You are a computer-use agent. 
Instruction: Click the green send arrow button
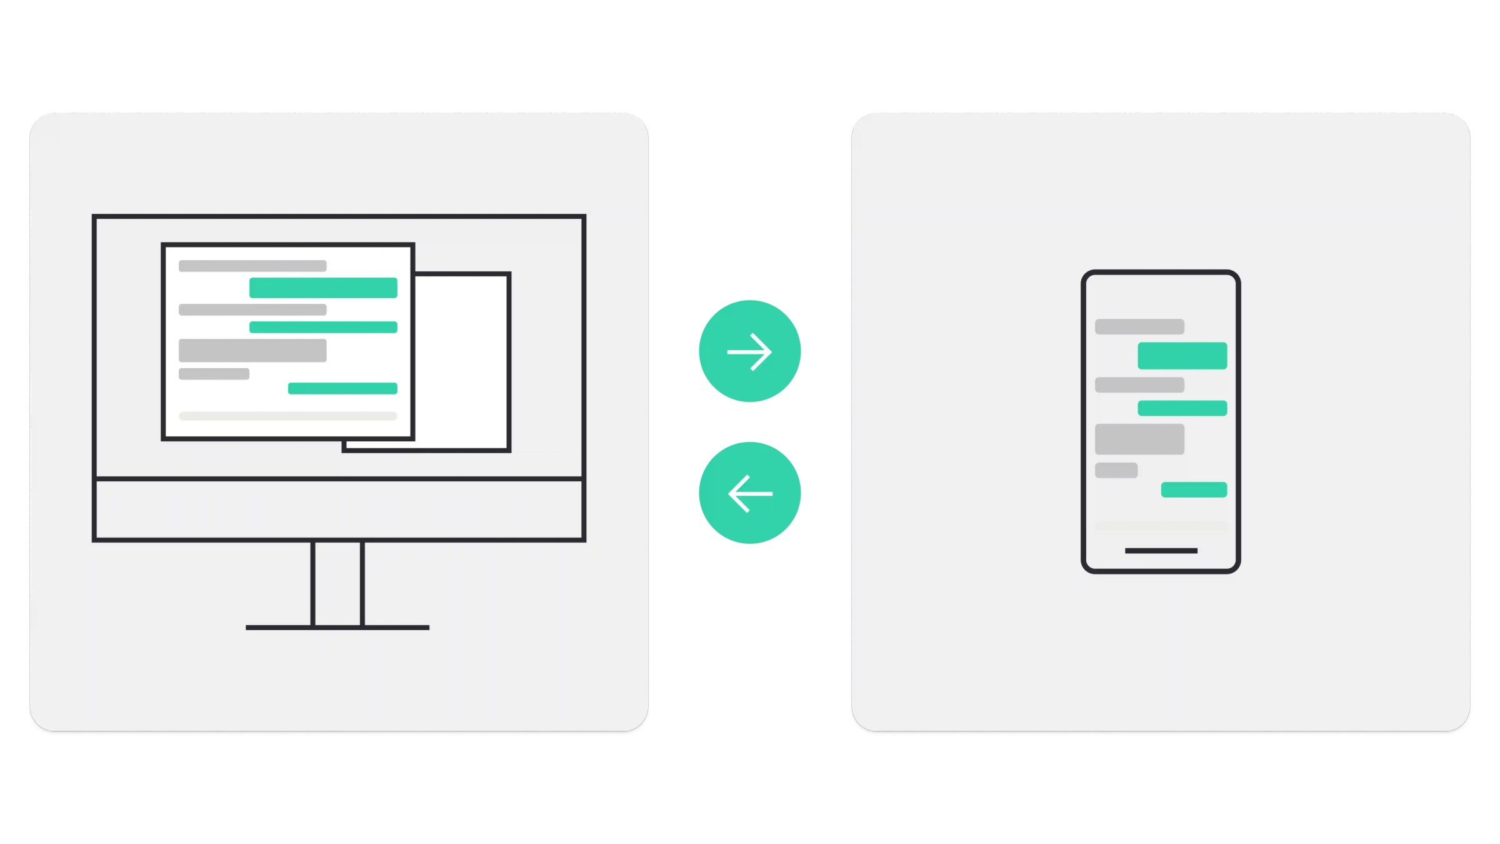[x=750, y=353]
